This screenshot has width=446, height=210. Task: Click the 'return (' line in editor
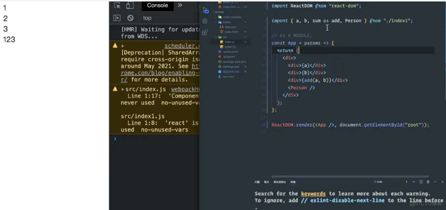[x=288, y=50]
